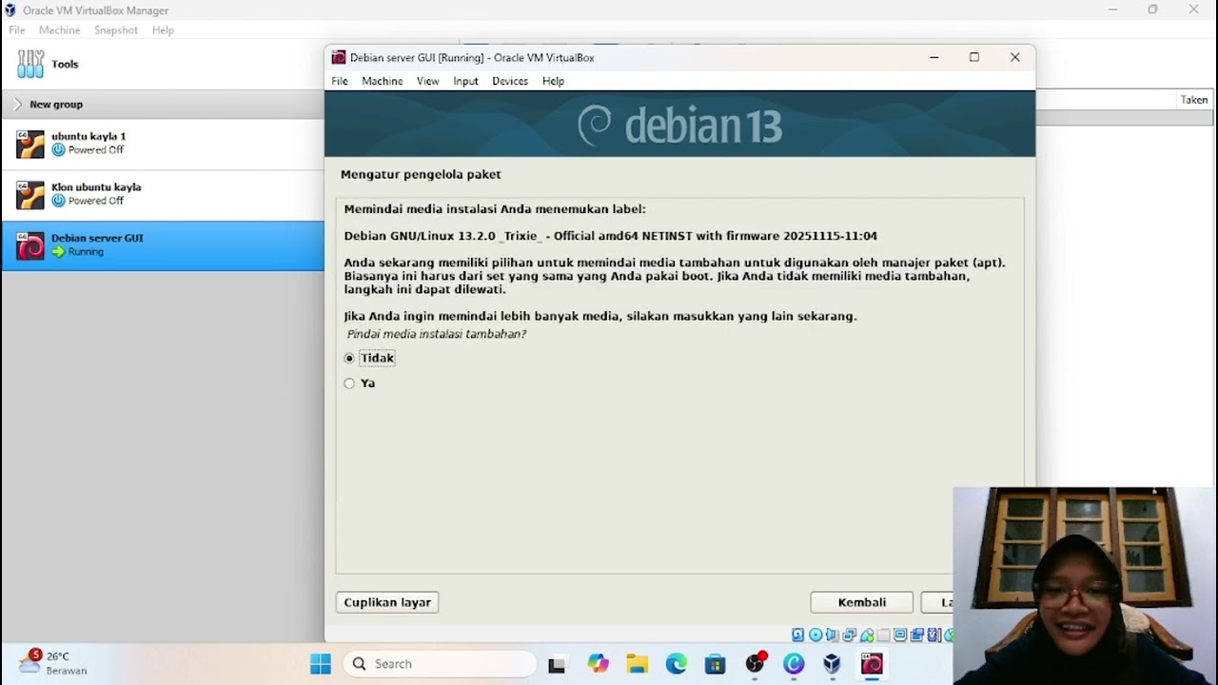The height and width of the screenshot is (685, 1218).
Task: Open Microsoft Store from the taskbar
Action: [x=715, y=664]
